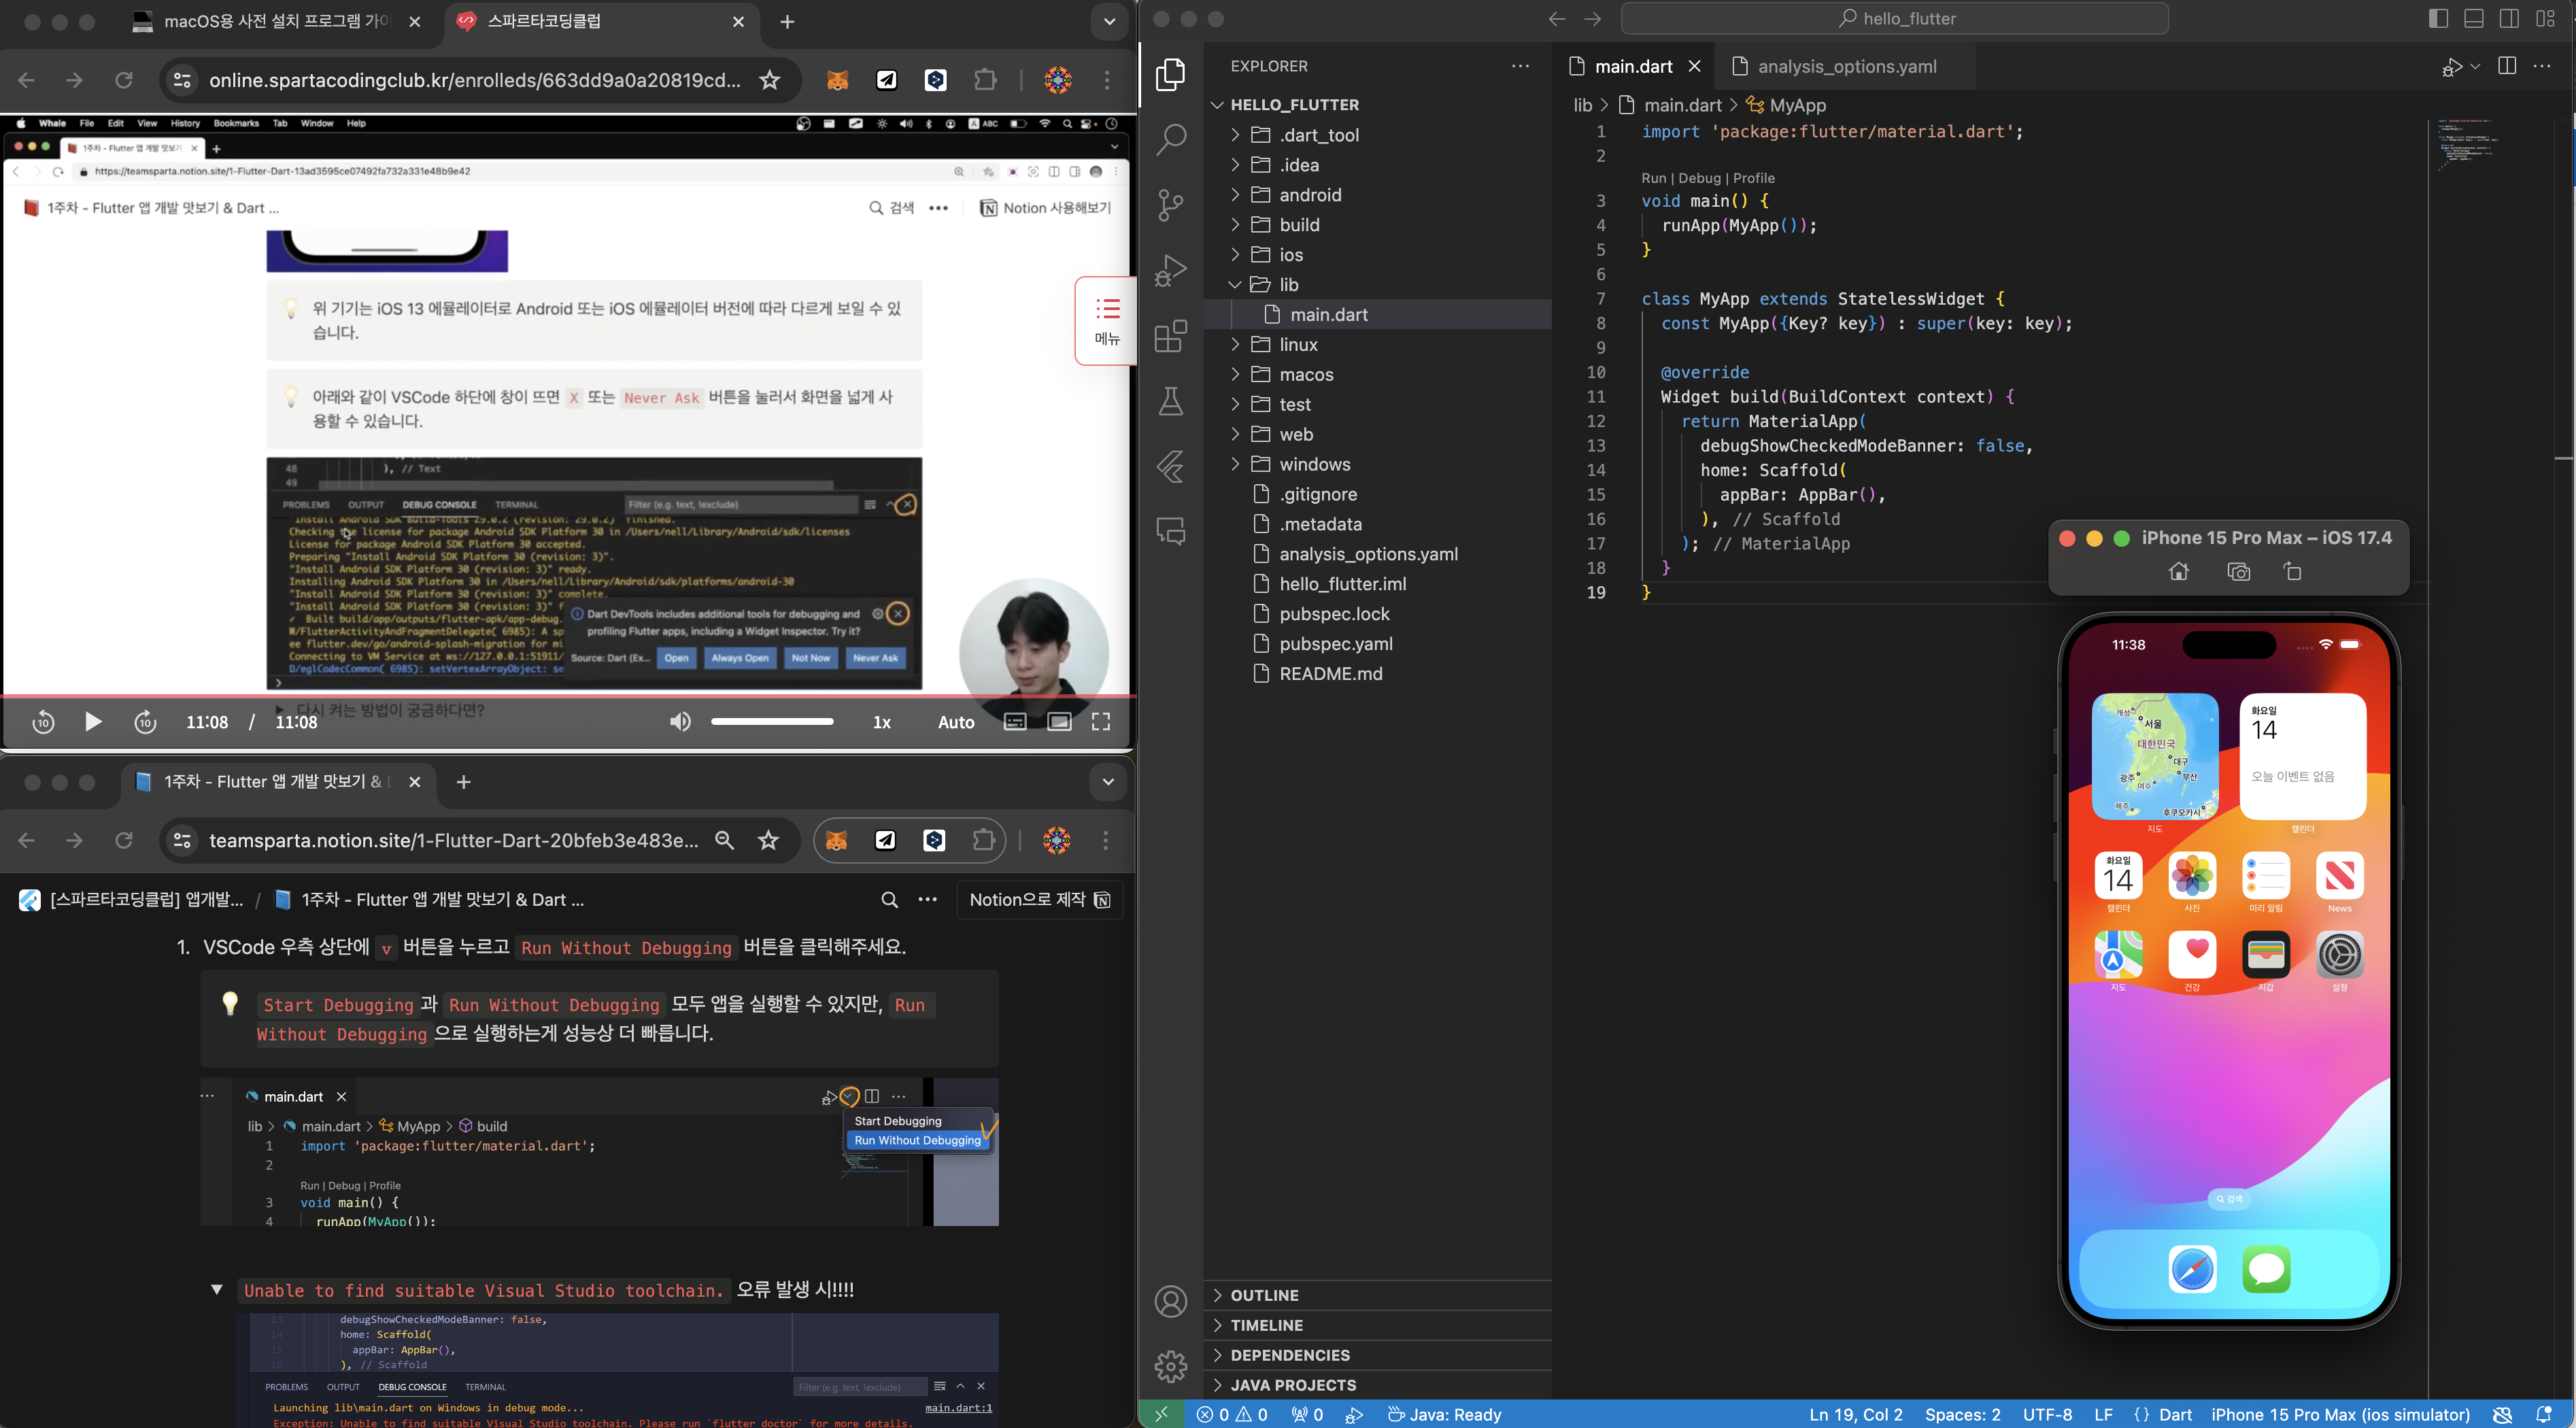This screenshot has height=1428, width=2576.
Task: Open the Extensions view in VS Code
Action: (1171, 336)
